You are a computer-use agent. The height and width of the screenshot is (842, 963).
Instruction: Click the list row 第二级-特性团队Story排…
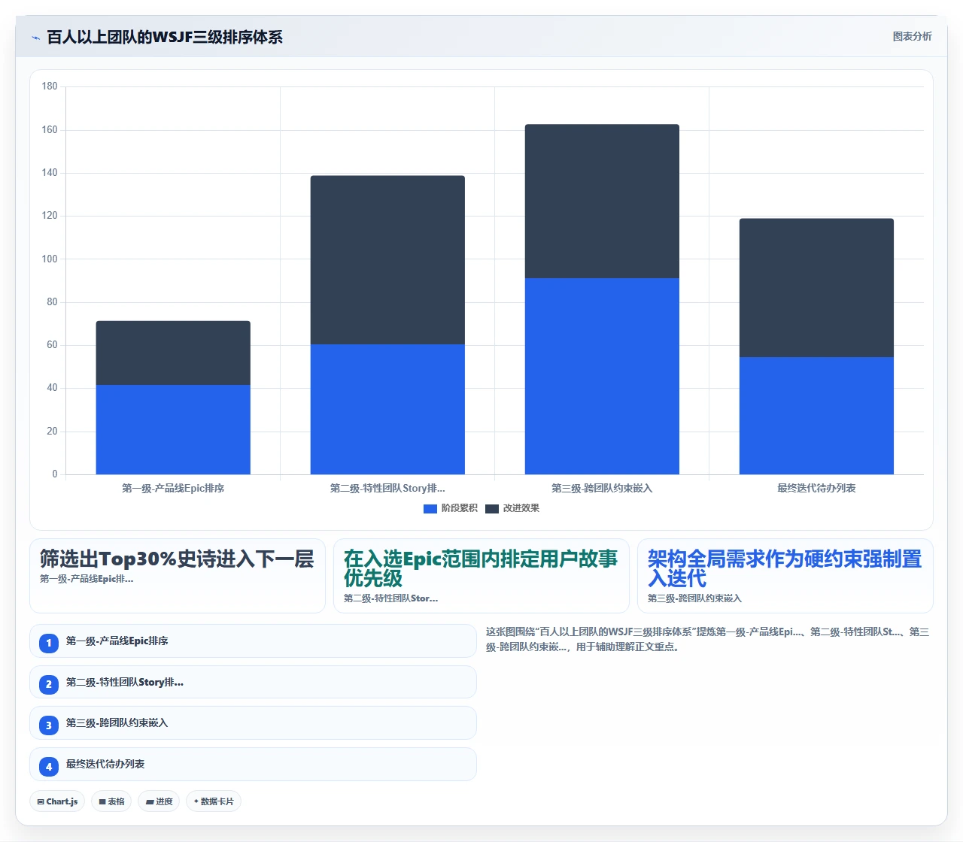[x=253, y=682]
